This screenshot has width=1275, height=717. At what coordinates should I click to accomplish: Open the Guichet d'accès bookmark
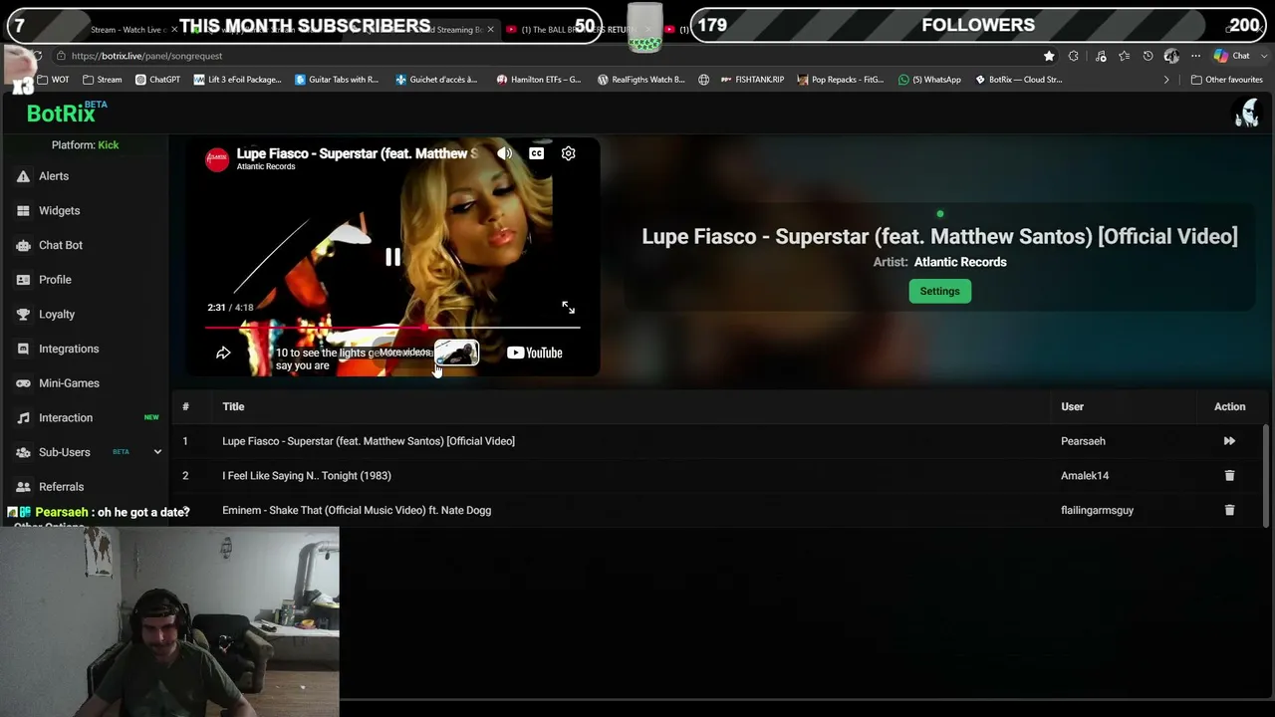436,80
